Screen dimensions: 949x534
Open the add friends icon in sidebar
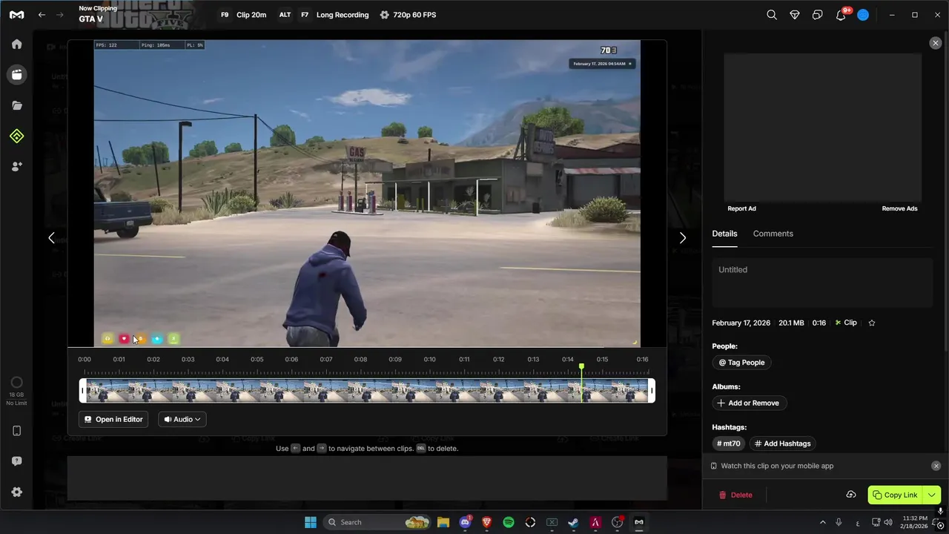16,166
